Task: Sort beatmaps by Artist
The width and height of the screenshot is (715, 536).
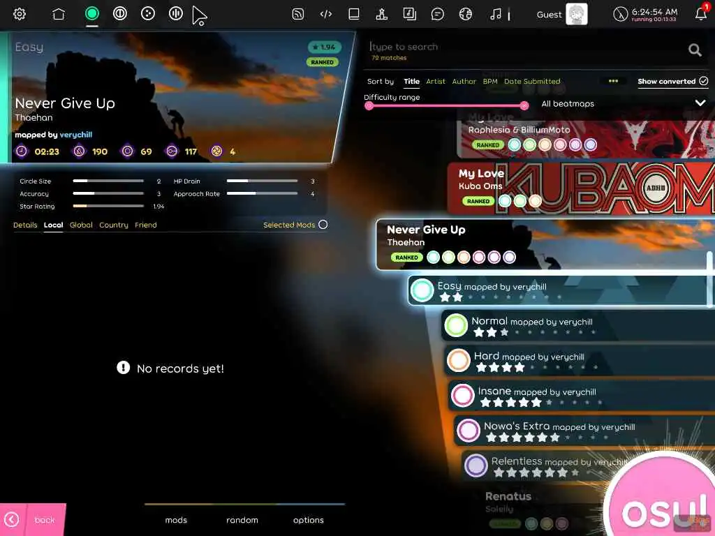Action: (x=436, y=82)
